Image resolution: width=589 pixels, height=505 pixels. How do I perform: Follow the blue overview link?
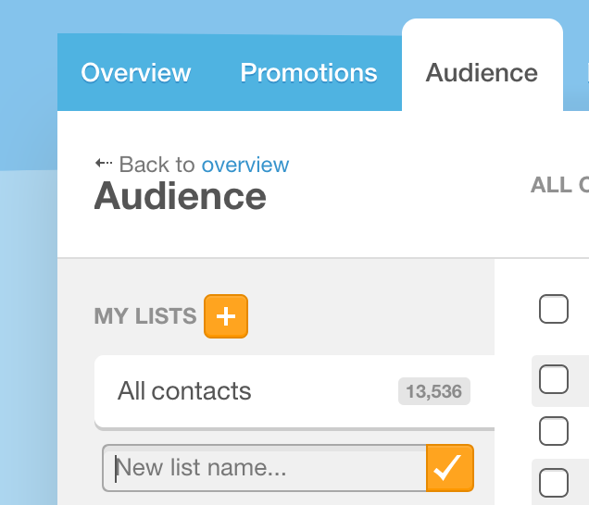click(x=245, y=165)
